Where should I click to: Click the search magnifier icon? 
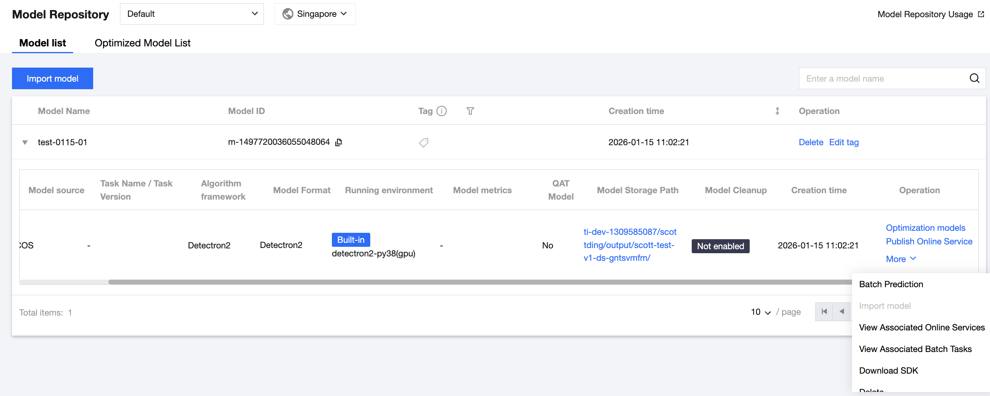974,78
